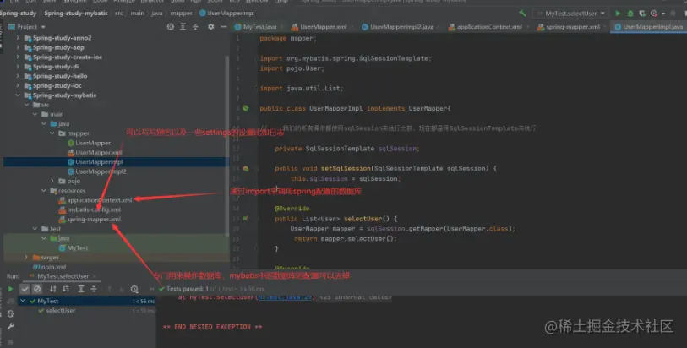Image resolution: width=687 pixels, height=348 pixels.
Task: Select the UserMapperImpl.java editor tab
Action: [x=651, y=27]
